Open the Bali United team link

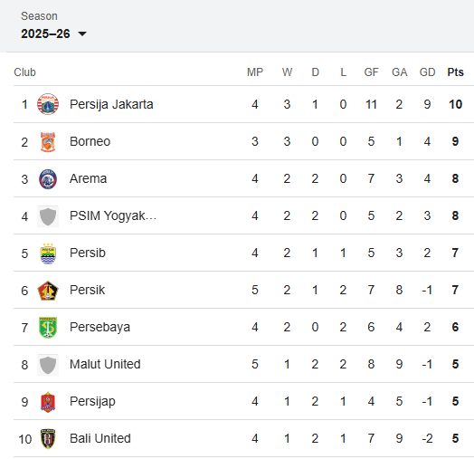(100, 438)
